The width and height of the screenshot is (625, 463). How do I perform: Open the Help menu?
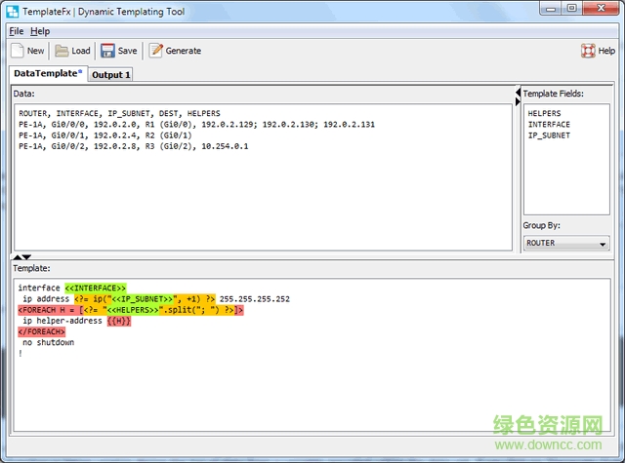click(40, 31)
